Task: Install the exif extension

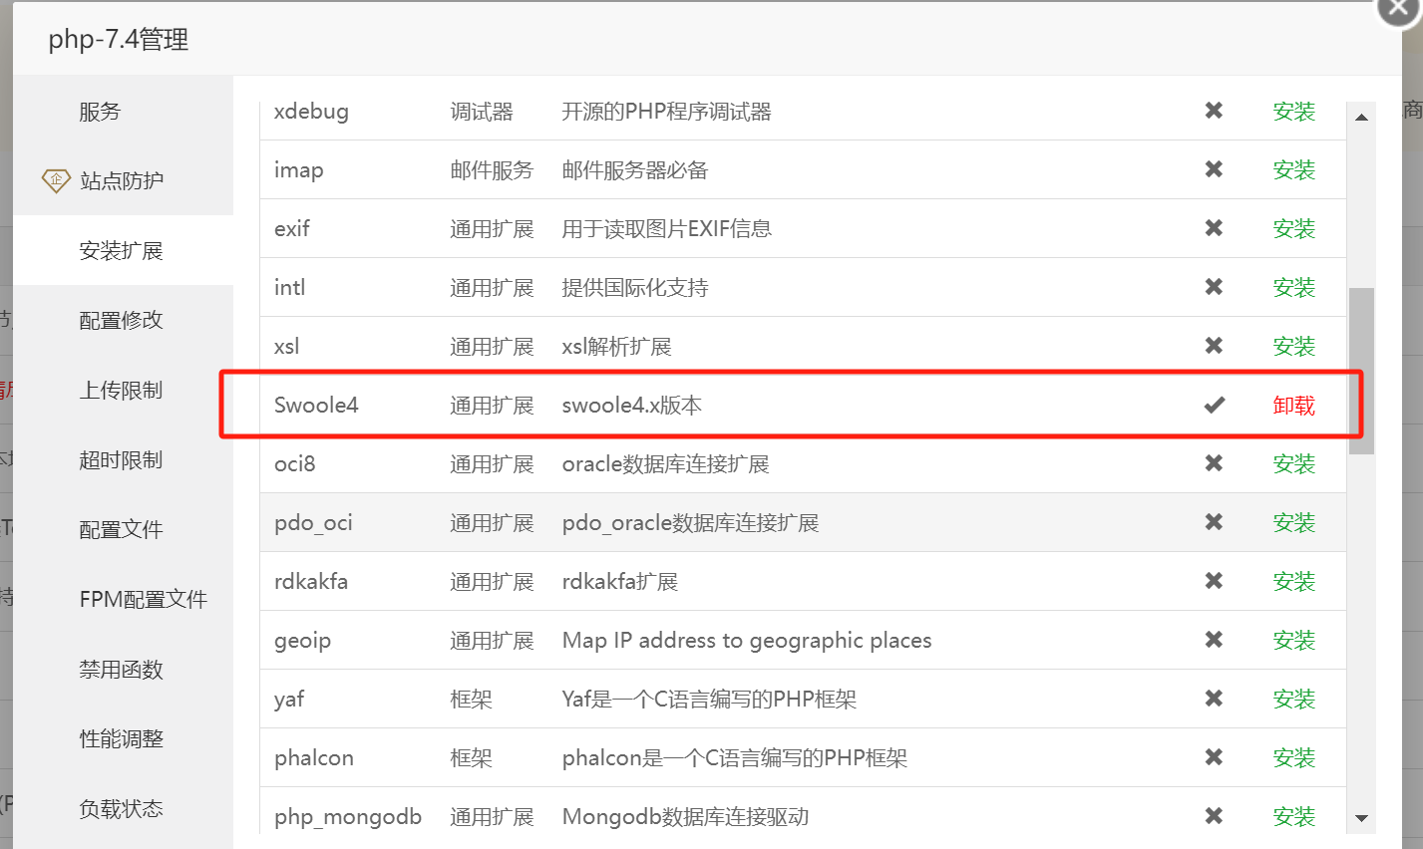Action: (1294, 228)
